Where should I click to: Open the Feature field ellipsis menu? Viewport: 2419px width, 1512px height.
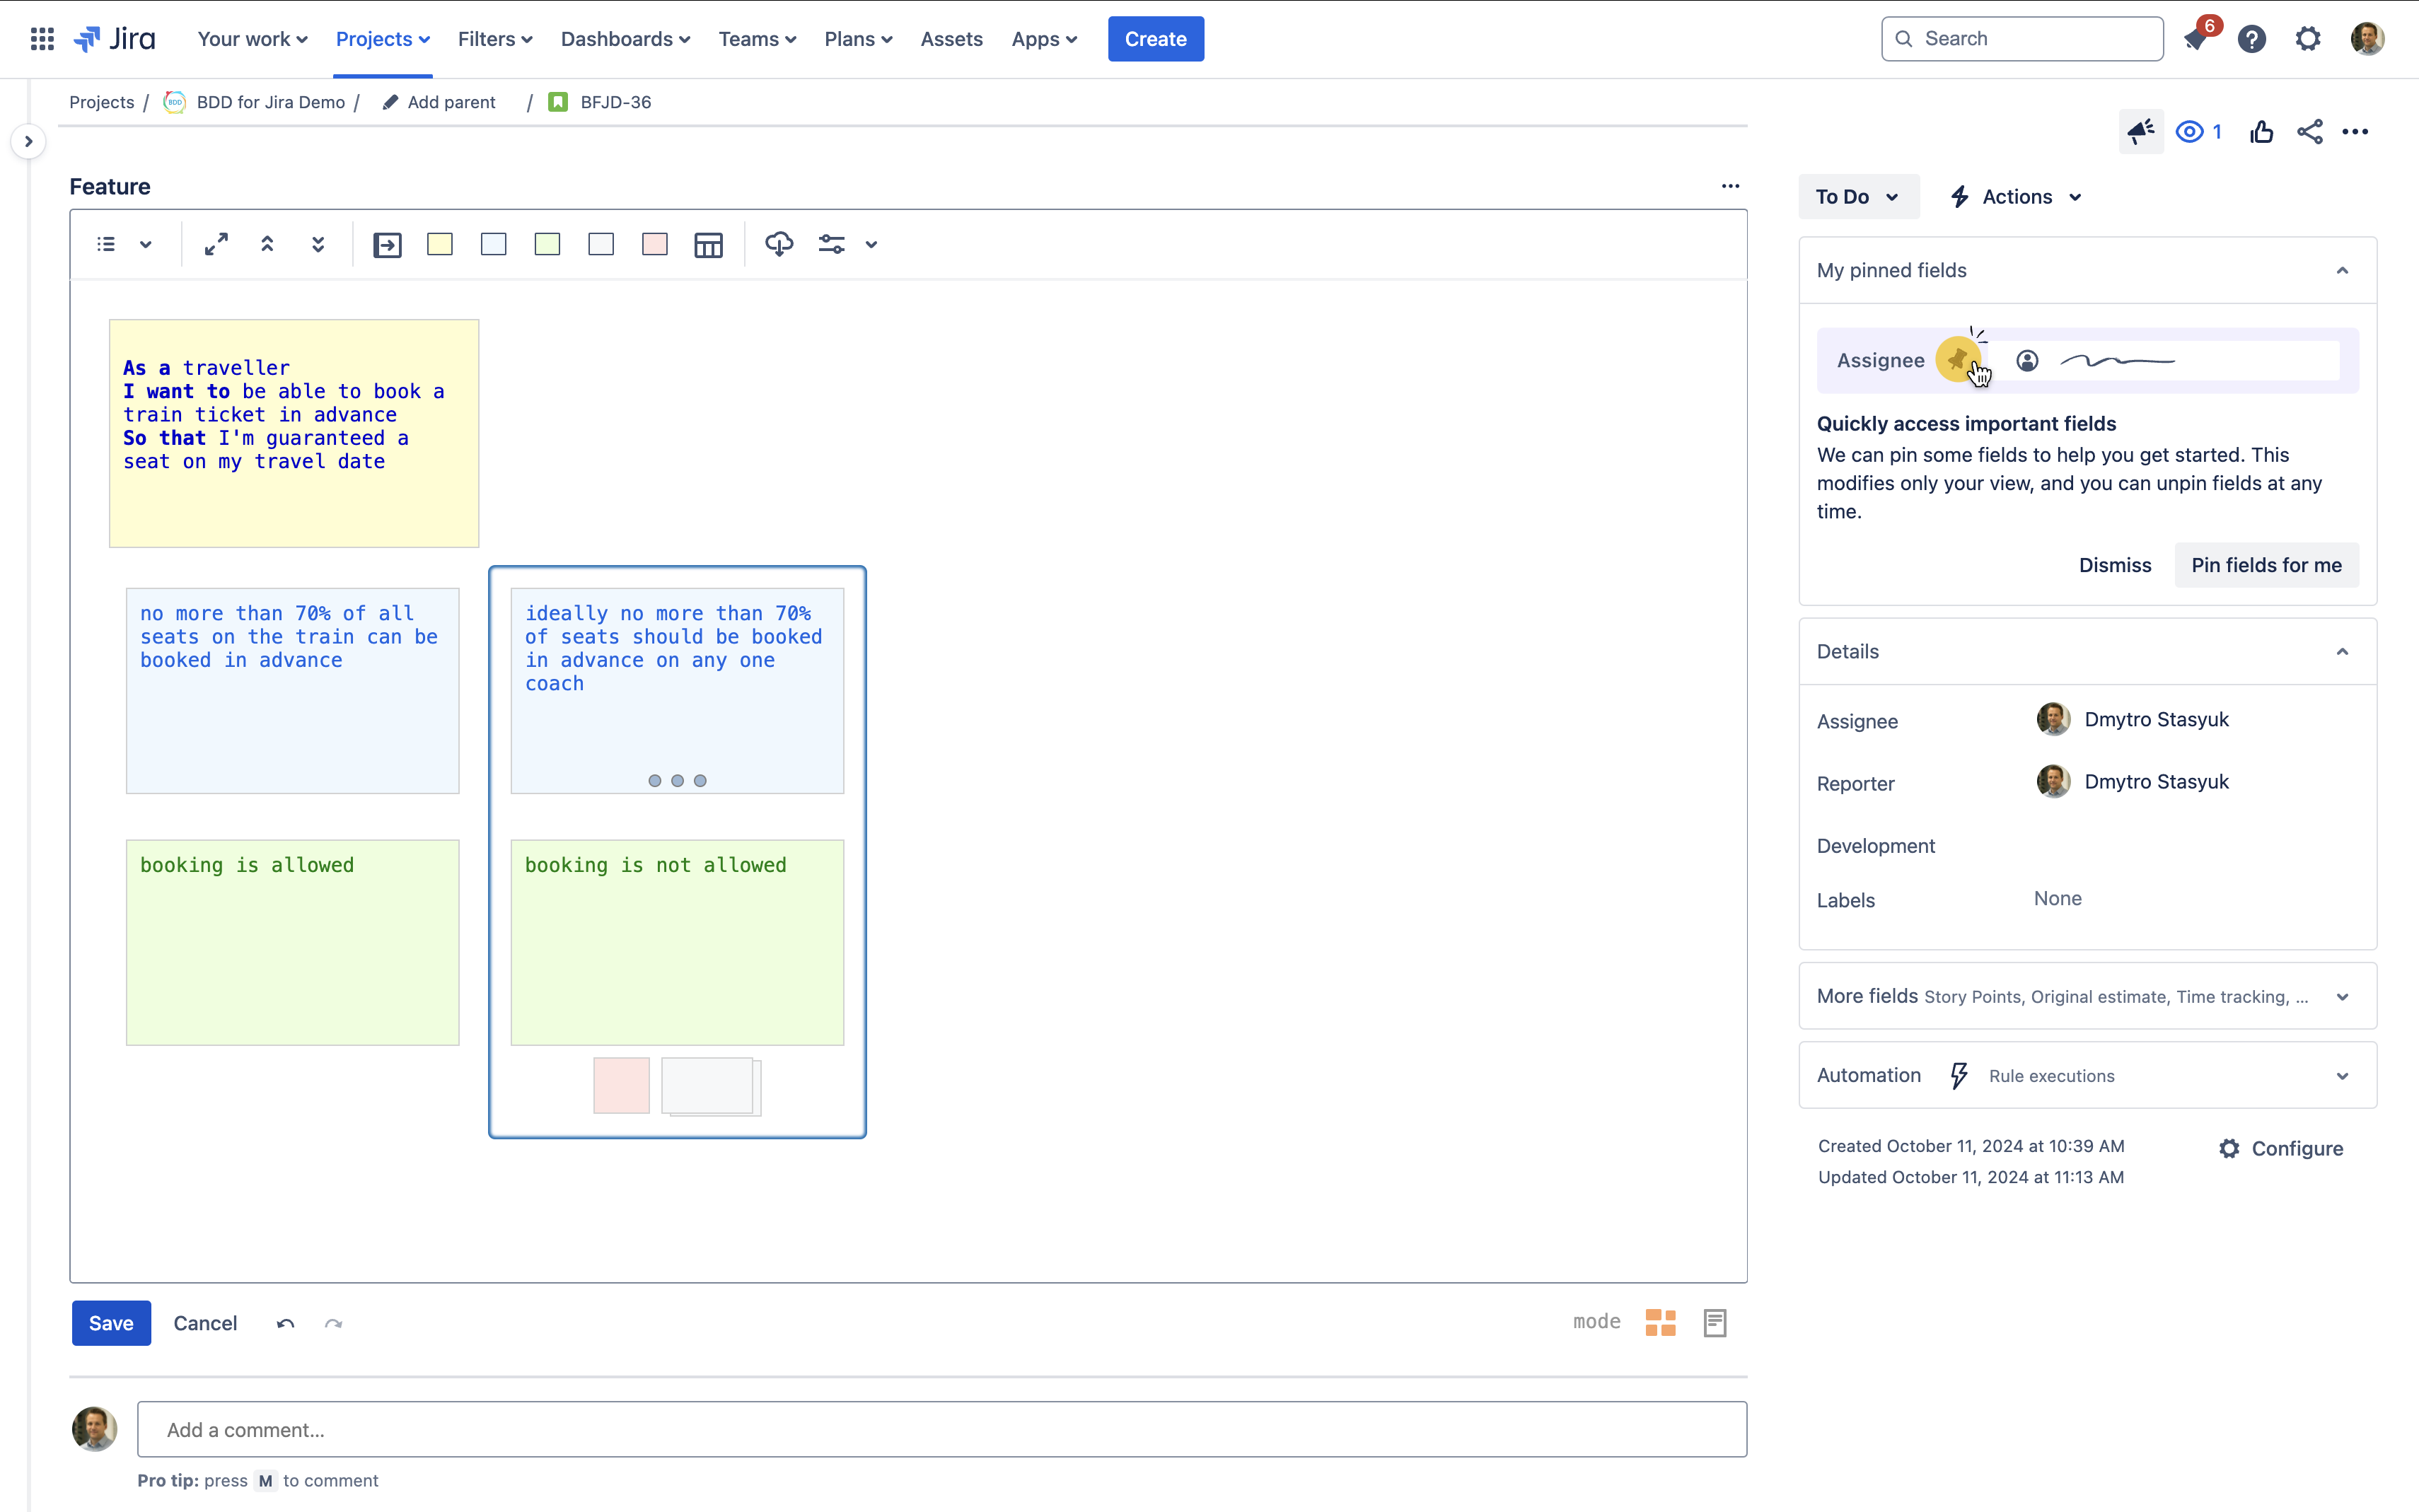(1731, 186)
